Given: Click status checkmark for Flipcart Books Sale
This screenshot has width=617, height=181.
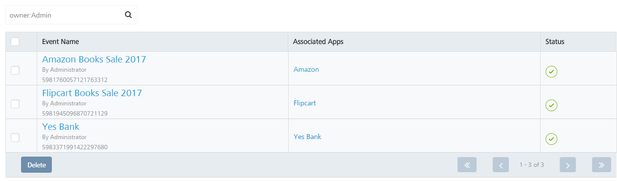Looking at the screenshot, I should [551, 105].
